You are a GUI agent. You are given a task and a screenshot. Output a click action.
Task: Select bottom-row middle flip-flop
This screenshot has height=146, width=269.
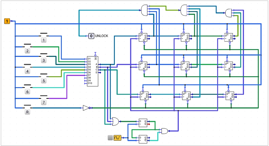[186, 96]
